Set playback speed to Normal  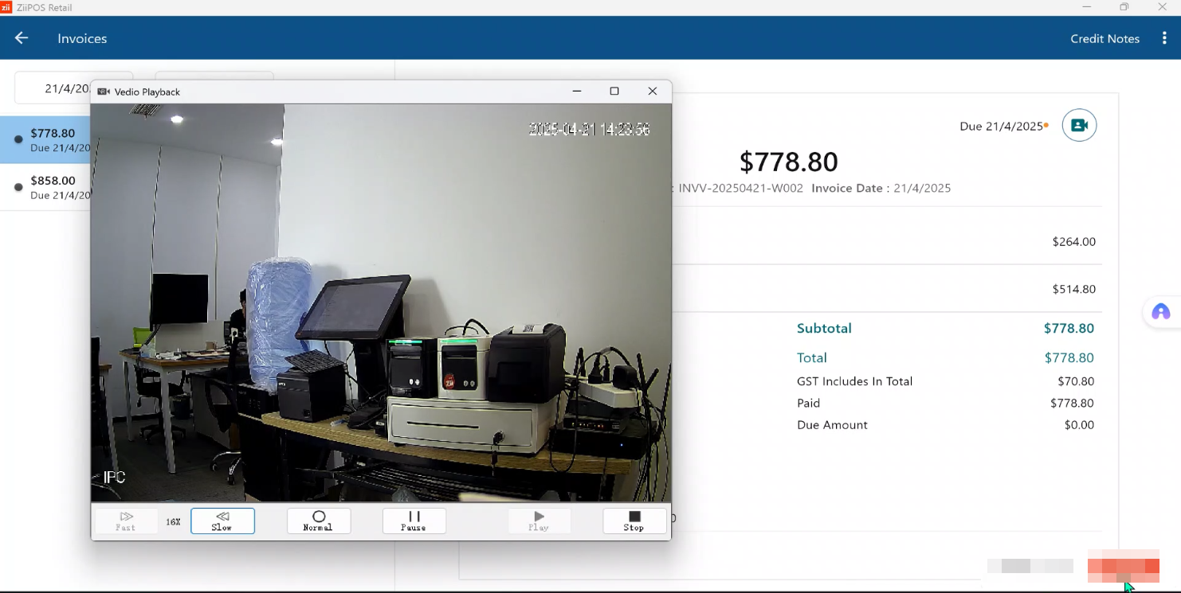[318, 521]
